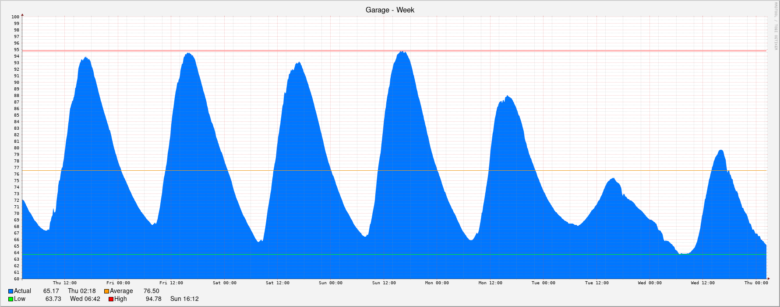The width and height of the screenshot is (780, 307).
Task: Click the 'Wed 00:00' time label
Action: pyautogui.click(x=649, y=283)
